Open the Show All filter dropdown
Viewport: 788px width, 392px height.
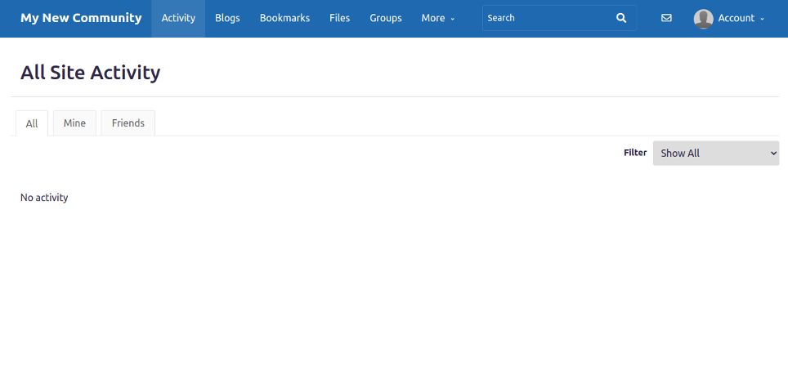coord(715,153)
